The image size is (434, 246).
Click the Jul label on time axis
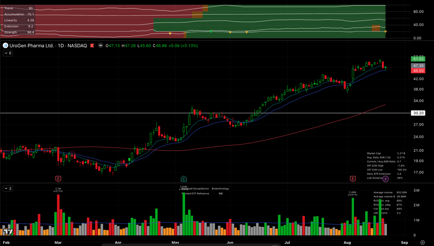288,242
